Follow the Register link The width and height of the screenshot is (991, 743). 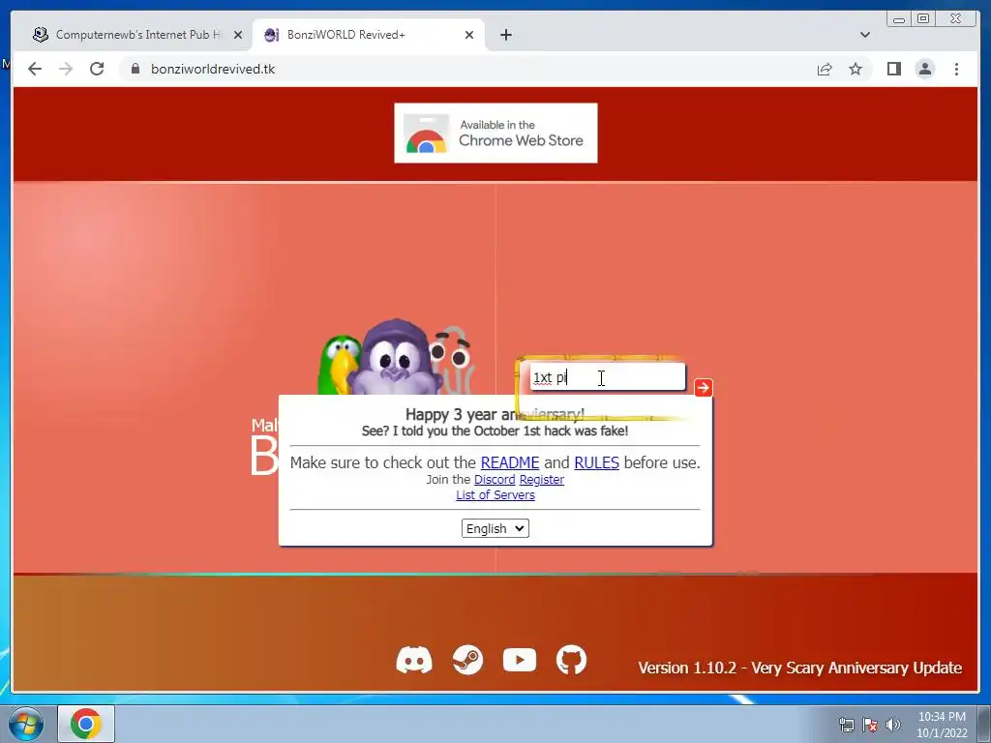coord(542,480)
